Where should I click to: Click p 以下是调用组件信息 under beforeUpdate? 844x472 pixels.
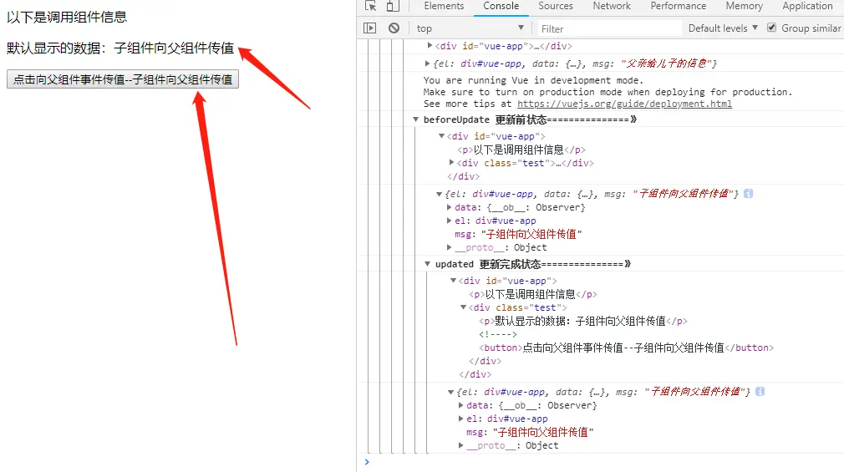pyautogui.click(x=521, y=150)
